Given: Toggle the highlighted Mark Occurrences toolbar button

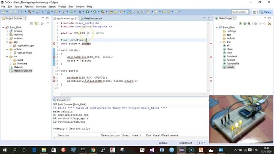Looking at the screenshot, I should click(129, 12).
